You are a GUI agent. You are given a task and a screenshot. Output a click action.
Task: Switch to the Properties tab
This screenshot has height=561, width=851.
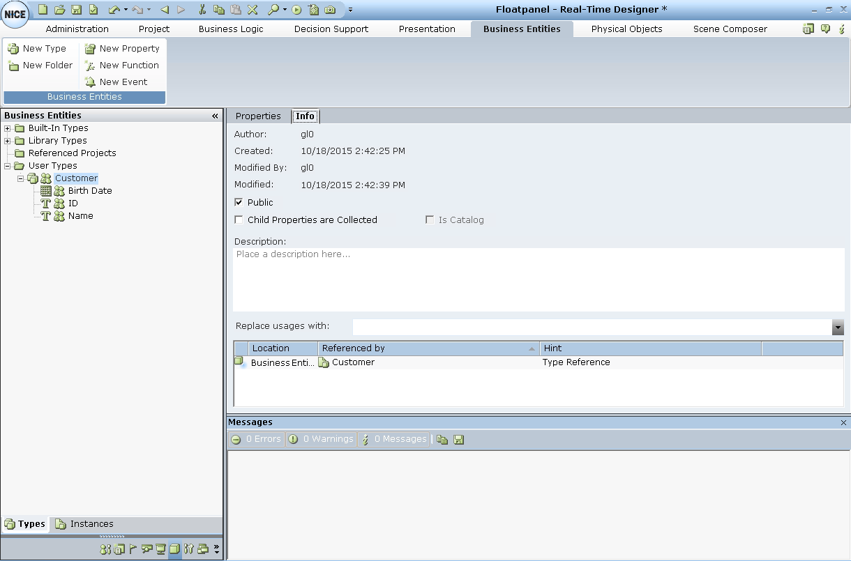[258, 116]
